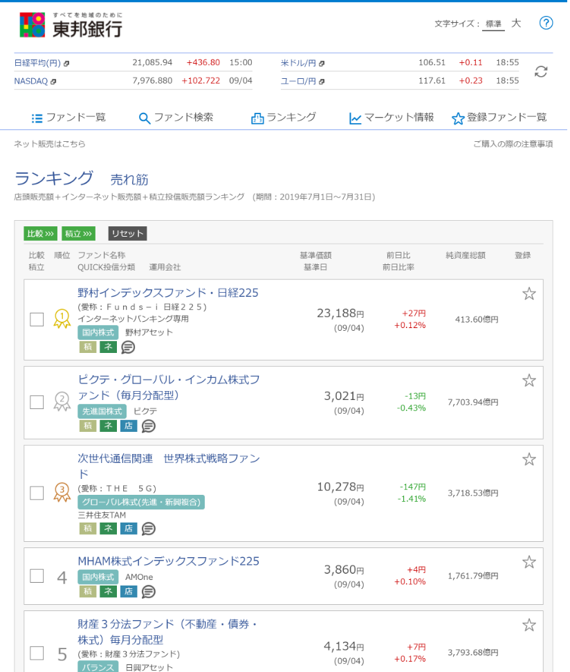Viewport: 570px width, 672px height.
Task: Open ユーロ/円 link
Action: (298, 81)
